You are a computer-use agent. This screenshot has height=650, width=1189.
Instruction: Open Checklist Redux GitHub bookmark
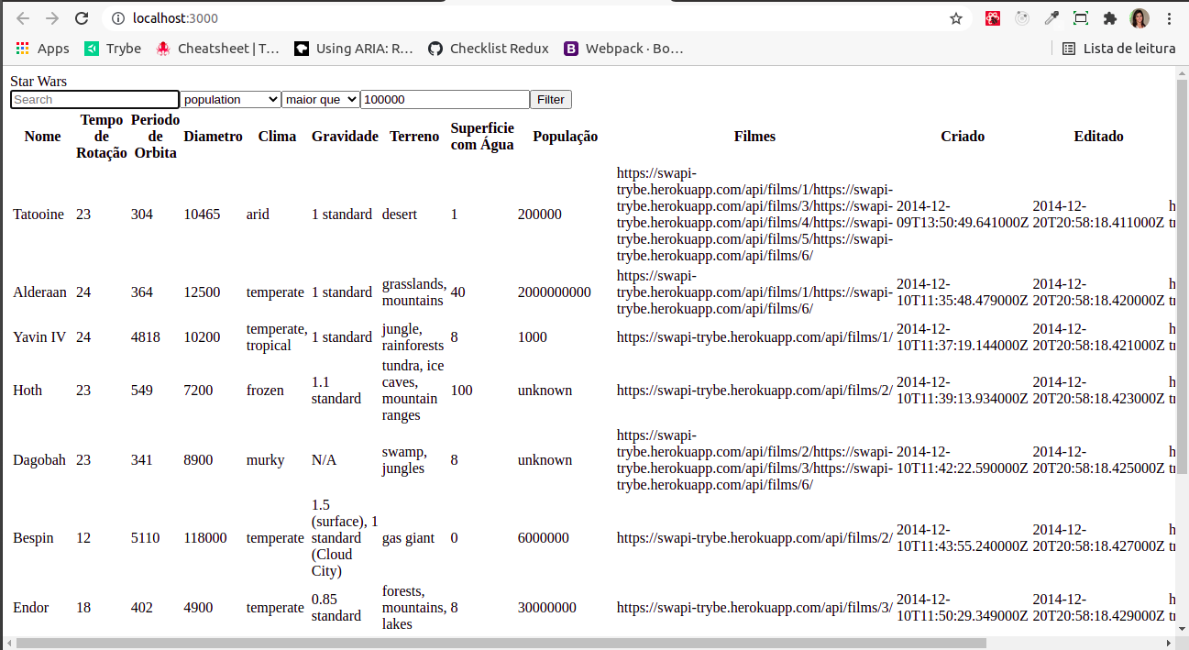pos(489,49)
